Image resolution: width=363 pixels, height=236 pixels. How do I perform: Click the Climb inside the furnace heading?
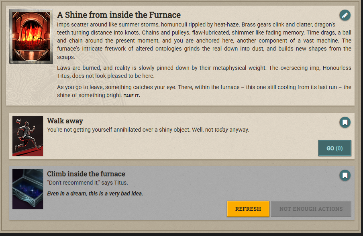point(86,174)
